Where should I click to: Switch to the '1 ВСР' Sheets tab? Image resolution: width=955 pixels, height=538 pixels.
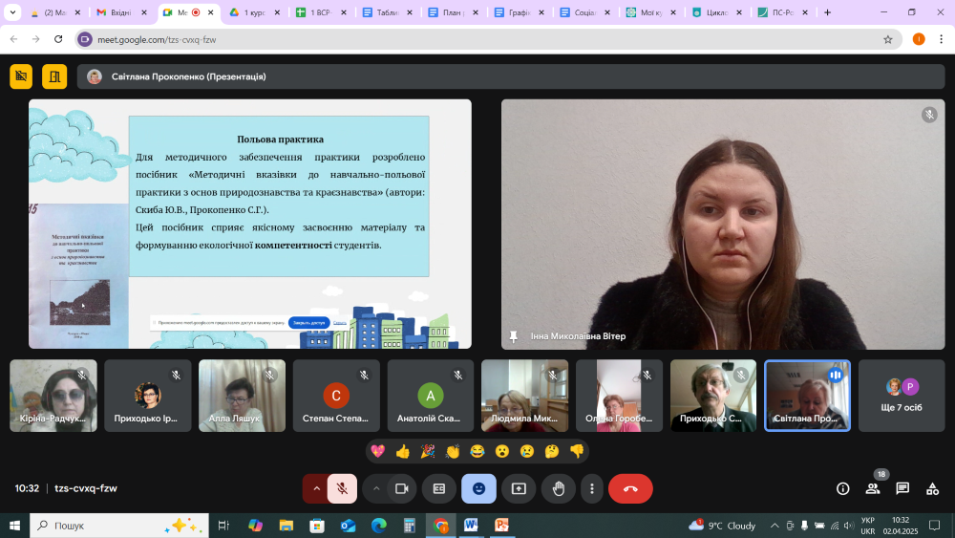[x=321, y=12]
